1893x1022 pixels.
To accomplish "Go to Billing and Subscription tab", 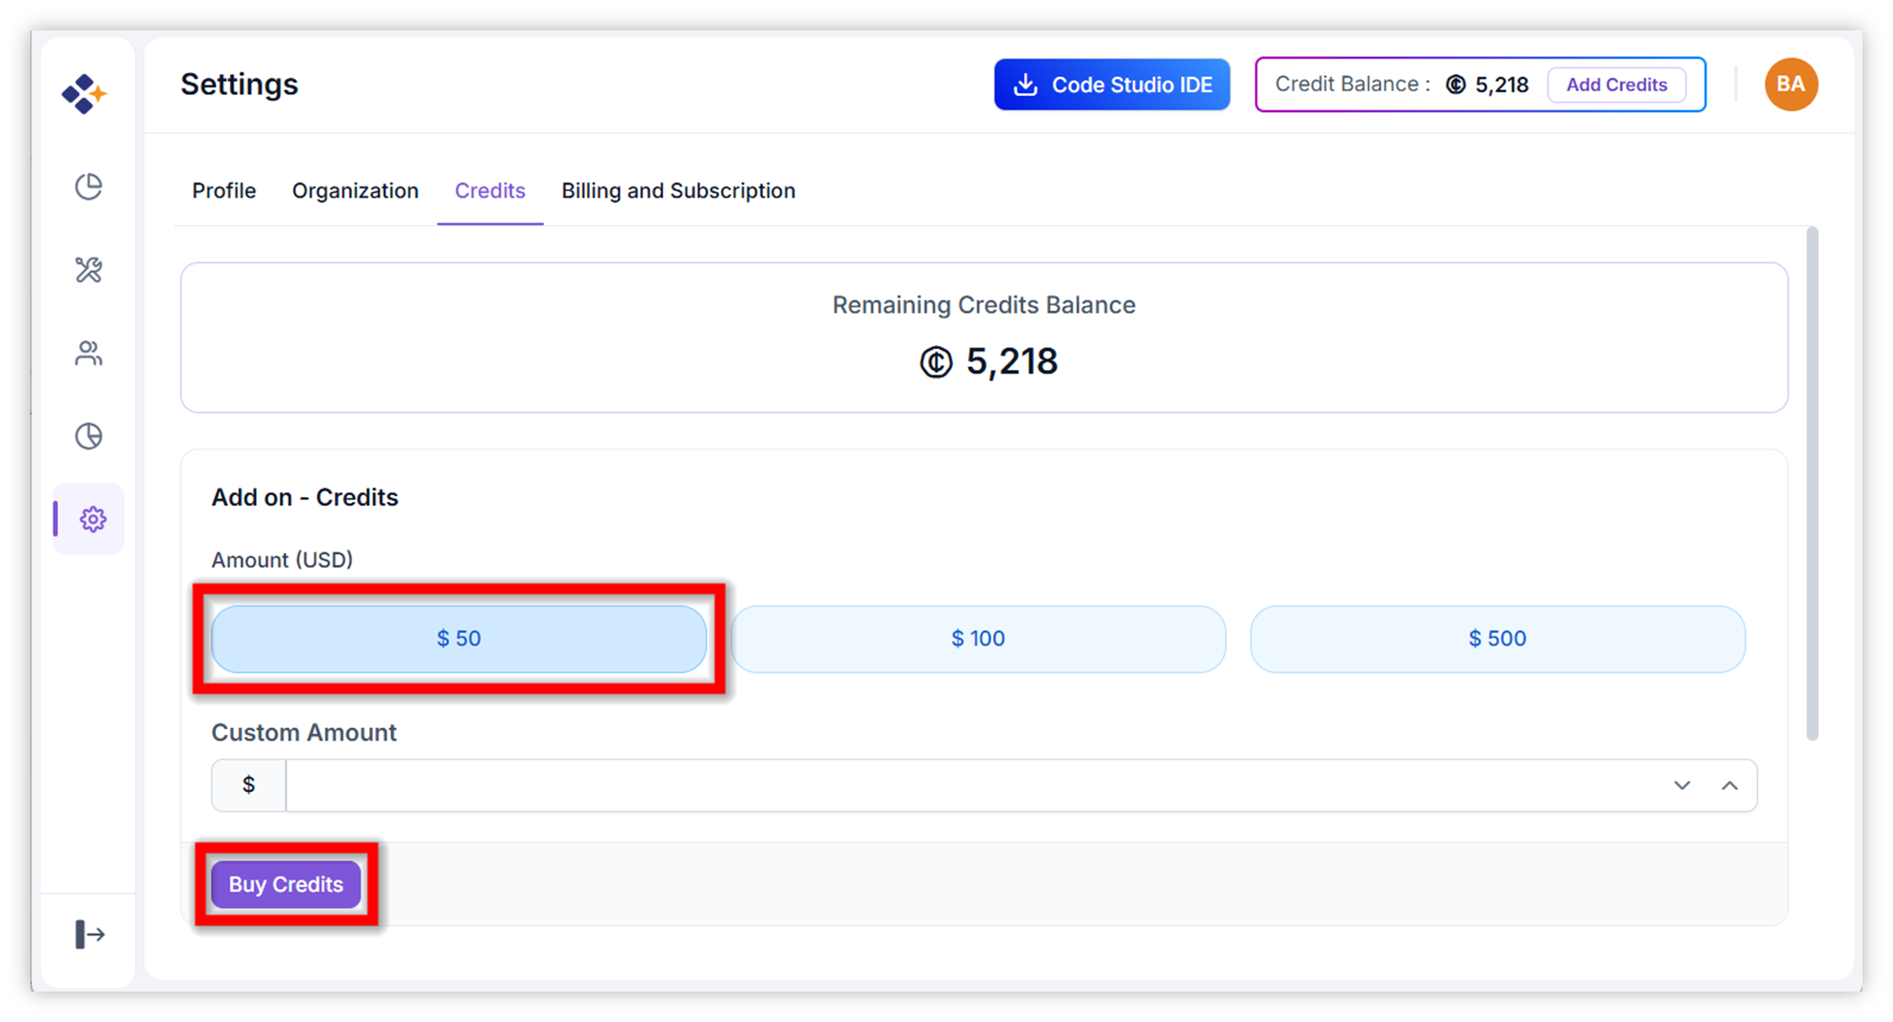I will (x=678, y=191).
